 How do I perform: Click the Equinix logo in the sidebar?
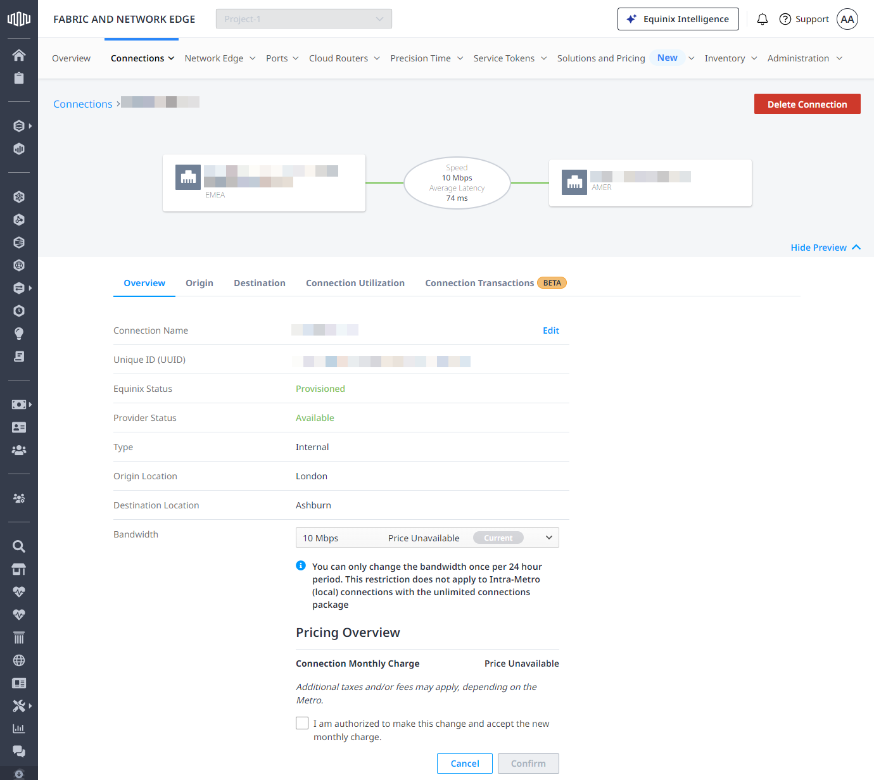coord(19,19)
